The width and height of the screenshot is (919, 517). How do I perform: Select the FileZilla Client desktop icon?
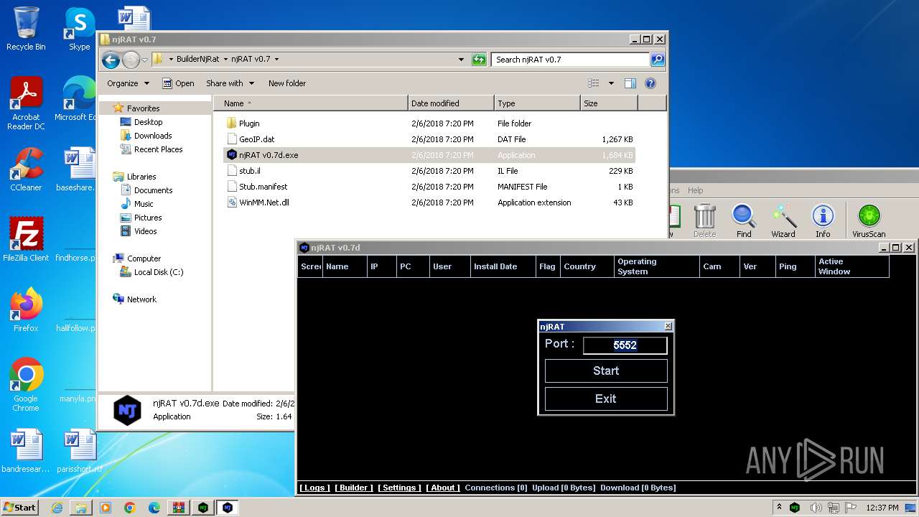[26, 240]
